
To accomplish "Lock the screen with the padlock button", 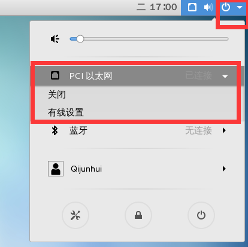I will [x=138, y=215].
